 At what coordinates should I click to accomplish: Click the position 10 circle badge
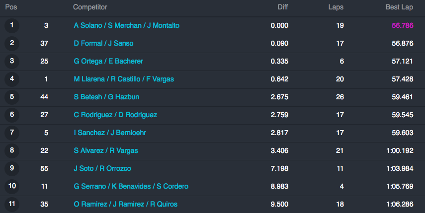(12, 187)
